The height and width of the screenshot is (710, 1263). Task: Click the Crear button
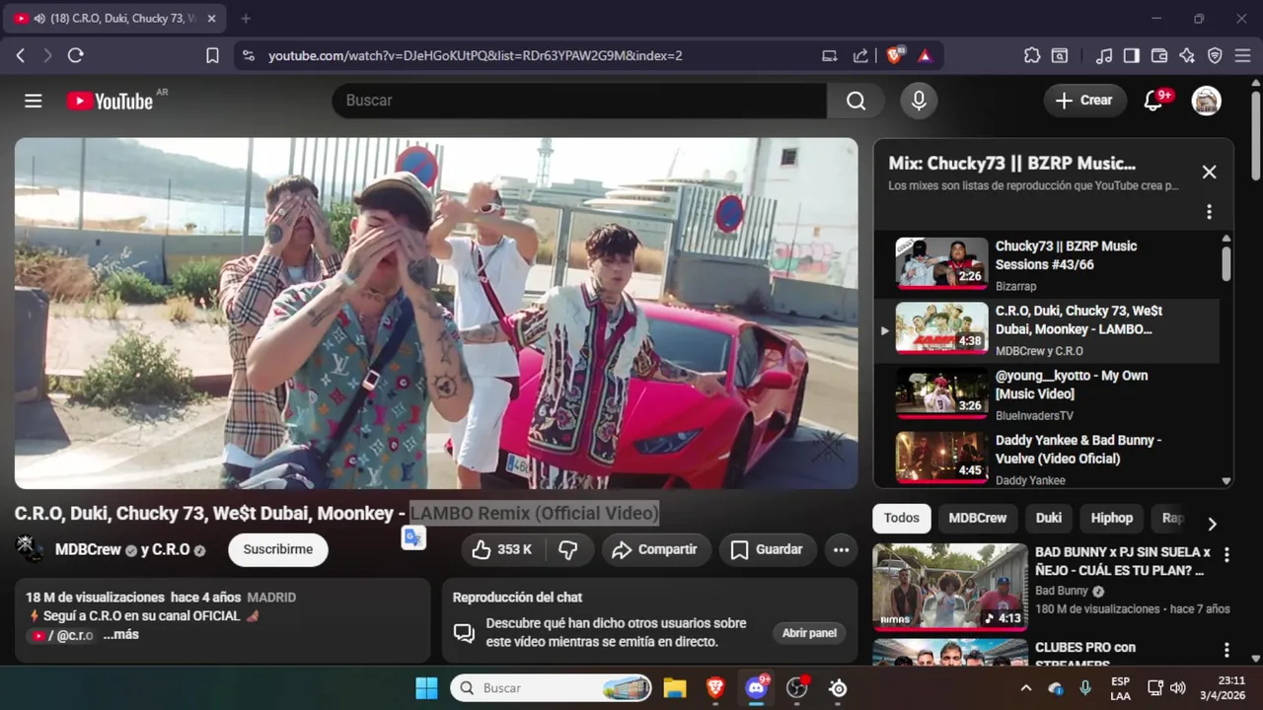point(1084,101)
